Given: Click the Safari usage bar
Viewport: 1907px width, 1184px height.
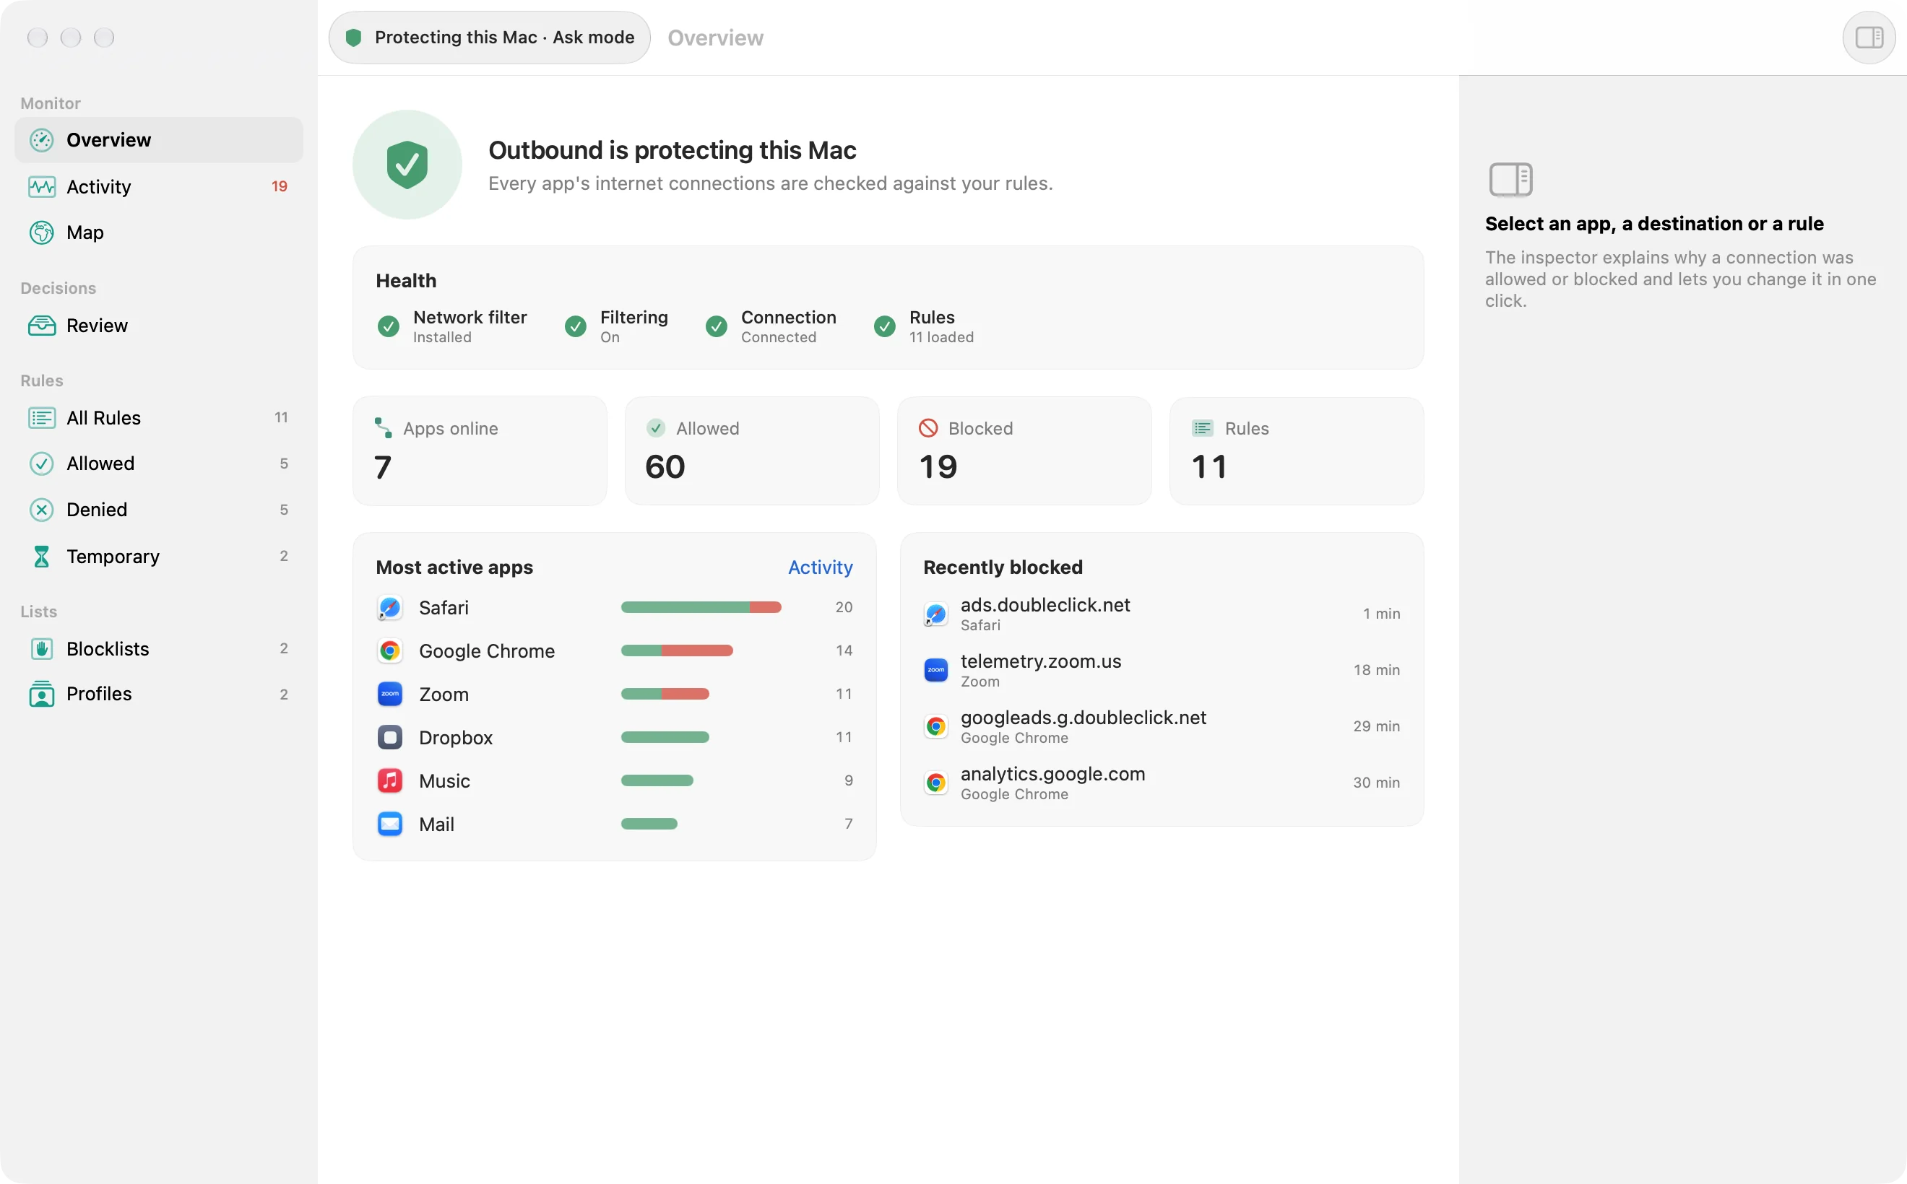Looking at the screenshot, I should pos(701,607).
